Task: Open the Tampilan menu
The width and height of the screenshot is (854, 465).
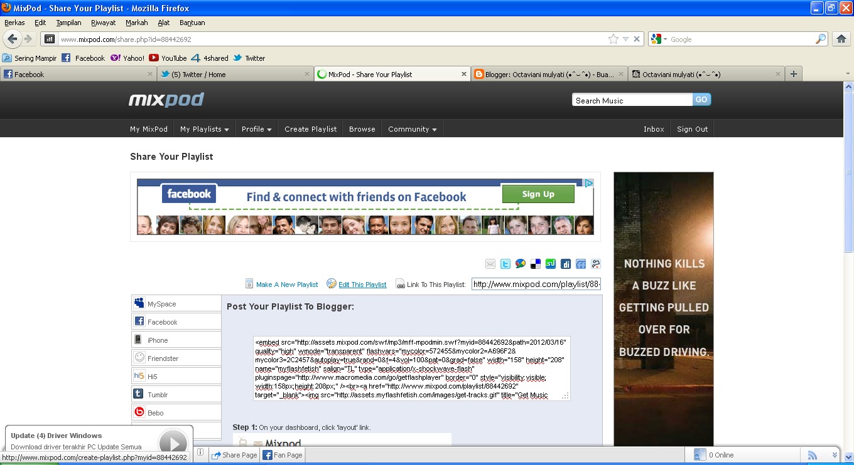Action: [68, 23]
